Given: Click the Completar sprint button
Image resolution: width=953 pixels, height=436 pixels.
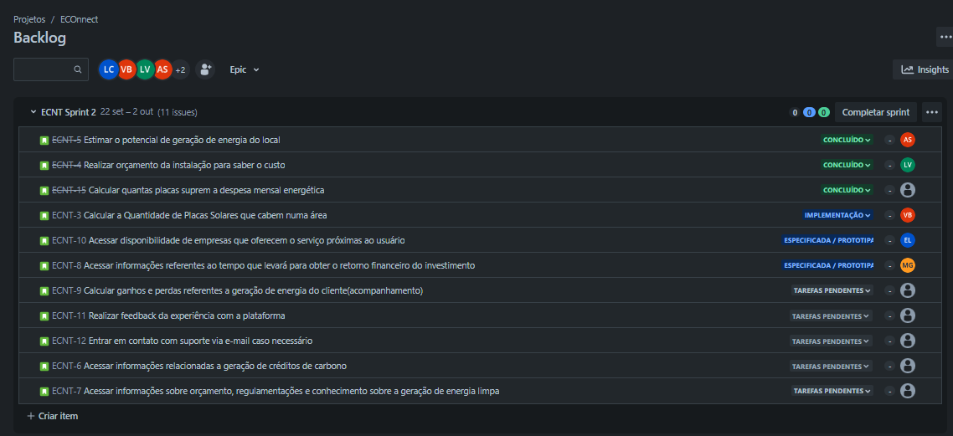Looking at the screenshot, I should click(x=876, y=112).
